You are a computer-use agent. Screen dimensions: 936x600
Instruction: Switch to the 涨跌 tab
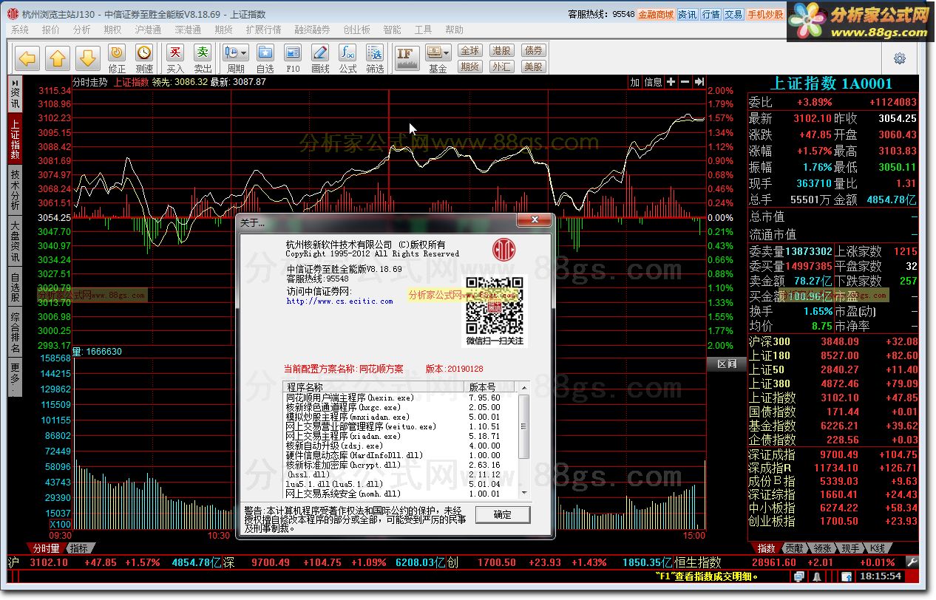click(x=822, y=548)
